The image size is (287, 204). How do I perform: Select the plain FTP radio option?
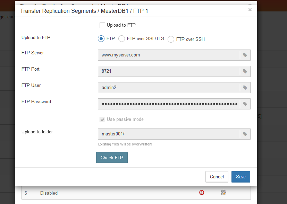(101, 39)
